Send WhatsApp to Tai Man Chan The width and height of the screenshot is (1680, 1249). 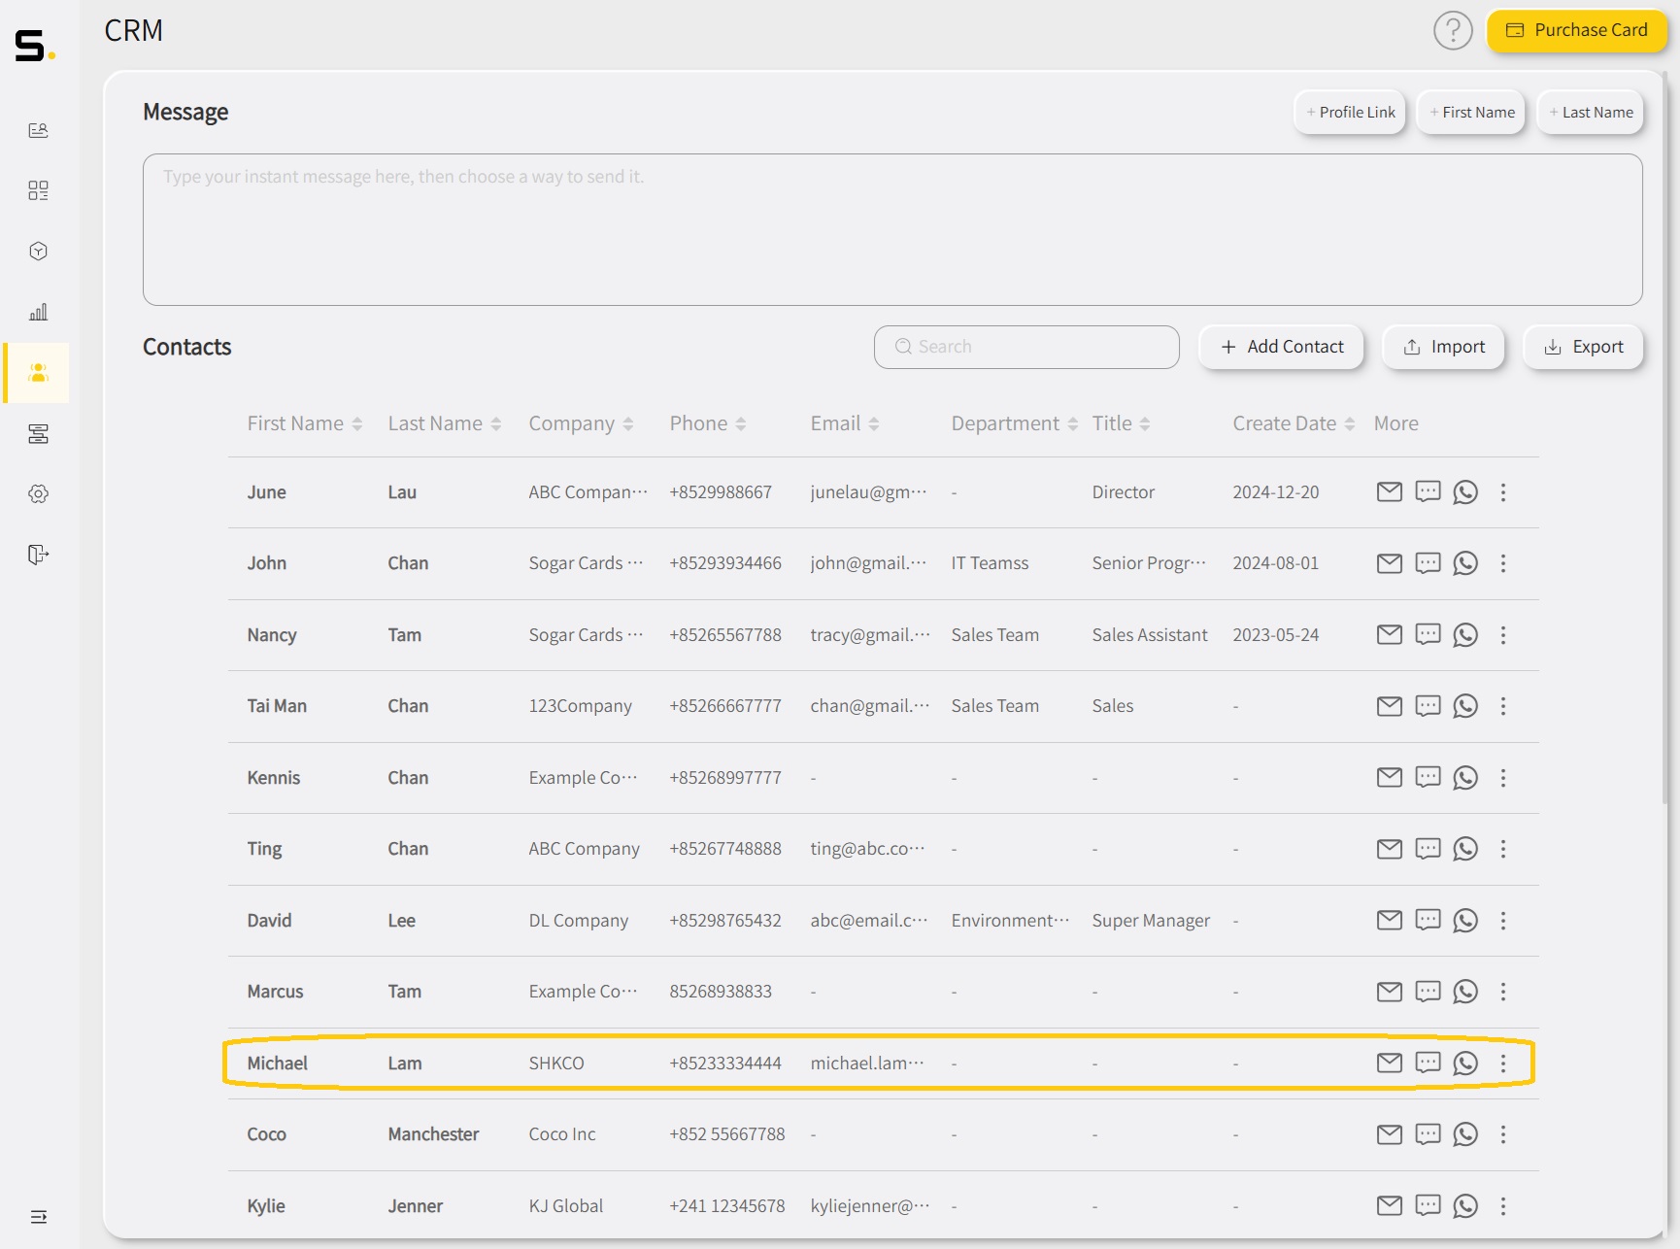pos(1465,706)
